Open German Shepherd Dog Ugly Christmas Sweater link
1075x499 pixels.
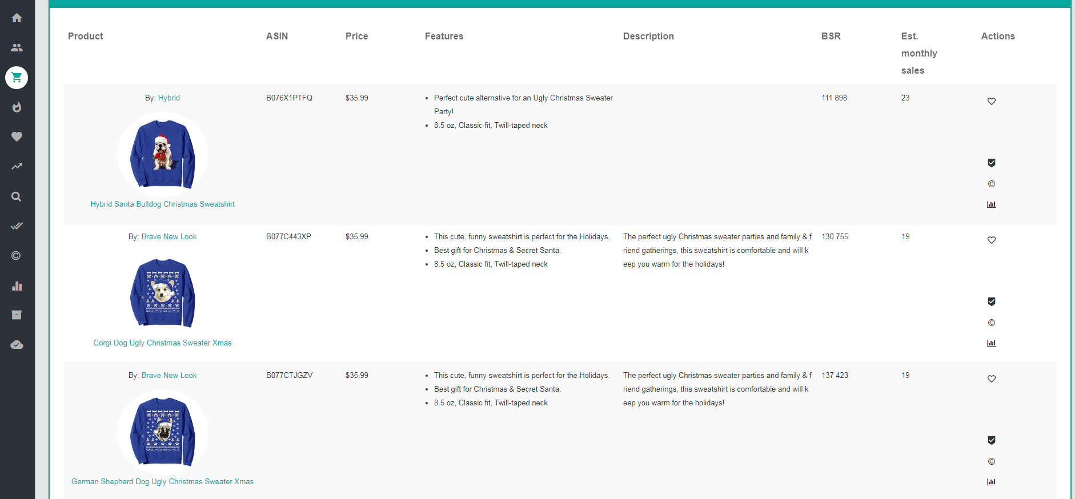click(x=163, y=481)
